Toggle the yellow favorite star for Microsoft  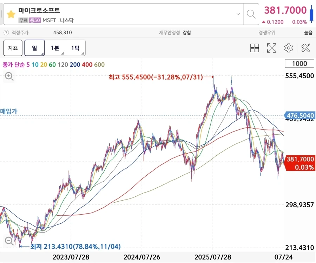point(11,14)
